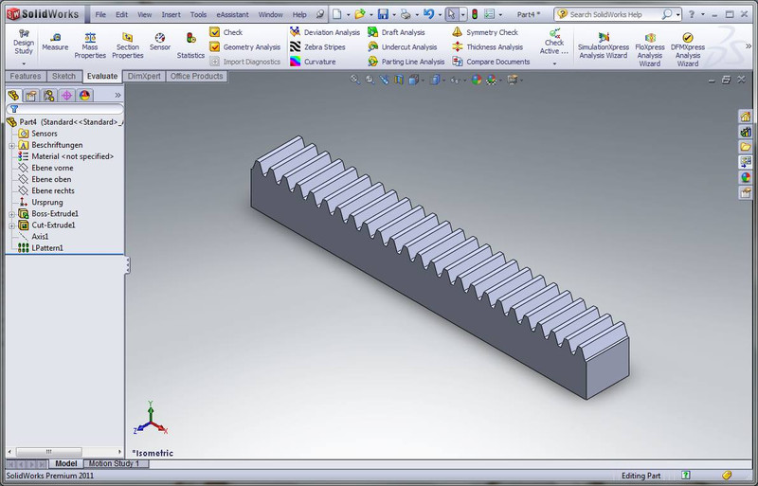Image resolution: width=758 pixels, height=486 pixels.
Task: Open the Insert menu
Action: coord(171,15)
